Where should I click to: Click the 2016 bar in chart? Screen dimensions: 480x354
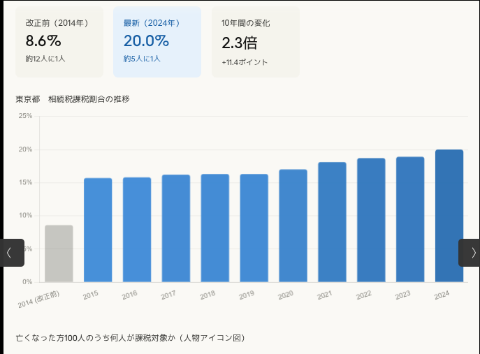[137, 230]
